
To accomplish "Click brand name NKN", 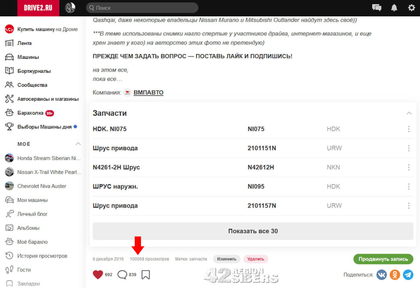I will (x=333, y=167).
